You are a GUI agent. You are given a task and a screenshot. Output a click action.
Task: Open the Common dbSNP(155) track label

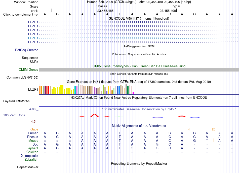[22, 77]
